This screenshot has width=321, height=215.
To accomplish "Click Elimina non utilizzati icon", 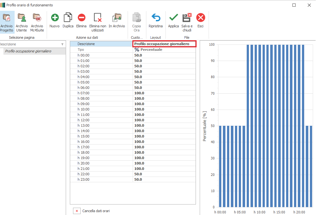I will [97, 18].
